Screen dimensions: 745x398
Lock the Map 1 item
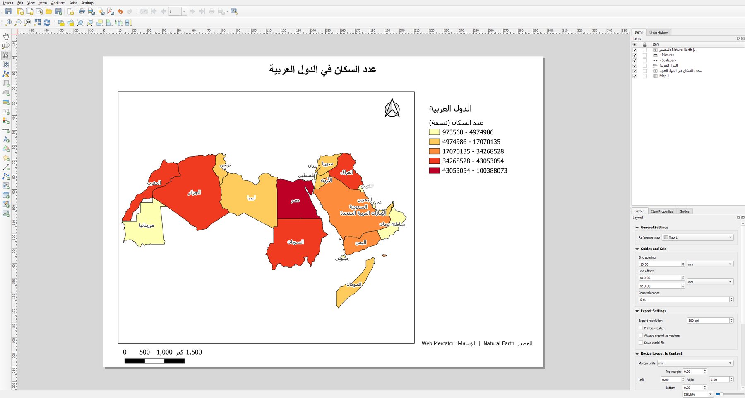[644, 76]
